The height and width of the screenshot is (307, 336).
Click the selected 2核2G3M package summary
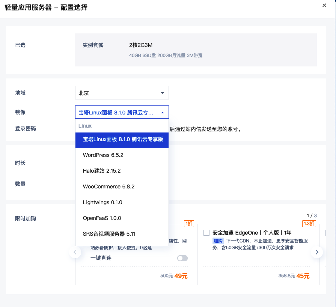(141, 45)
